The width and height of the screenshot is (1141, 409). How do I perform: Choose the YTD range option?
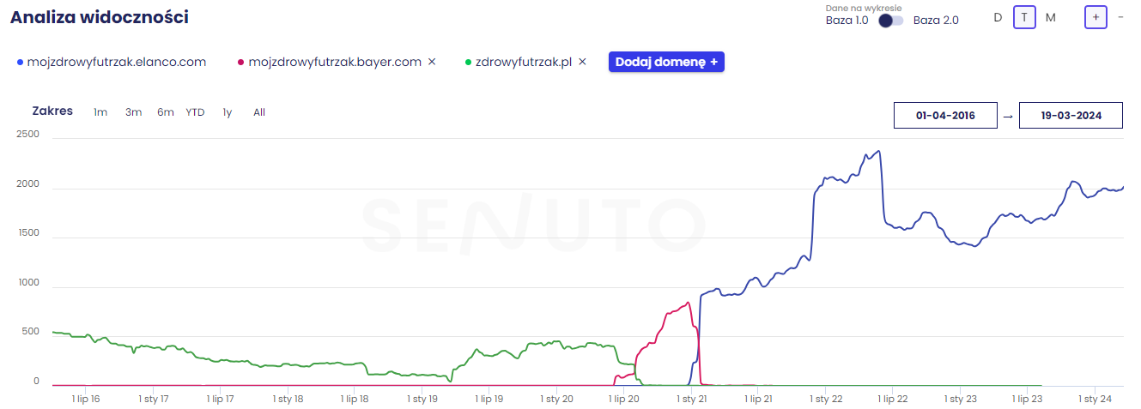tap(195, 112)
